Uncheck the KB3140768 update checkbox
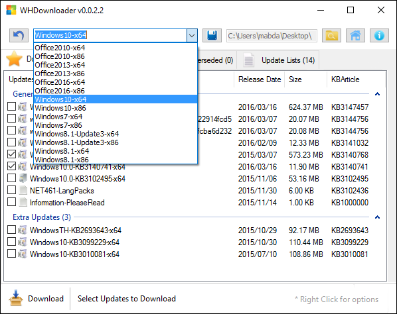The width and height of the screenshot is (397, 314). [12, 154]
